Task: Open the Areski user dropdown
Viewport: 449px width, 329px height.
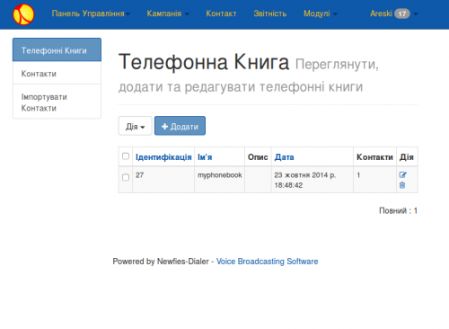Action: (394, 13)
